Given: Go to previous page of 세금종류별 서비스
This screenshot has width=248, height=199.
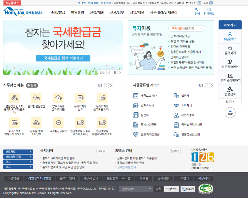Looking at the screenshot, I should (x=208, y=86).
